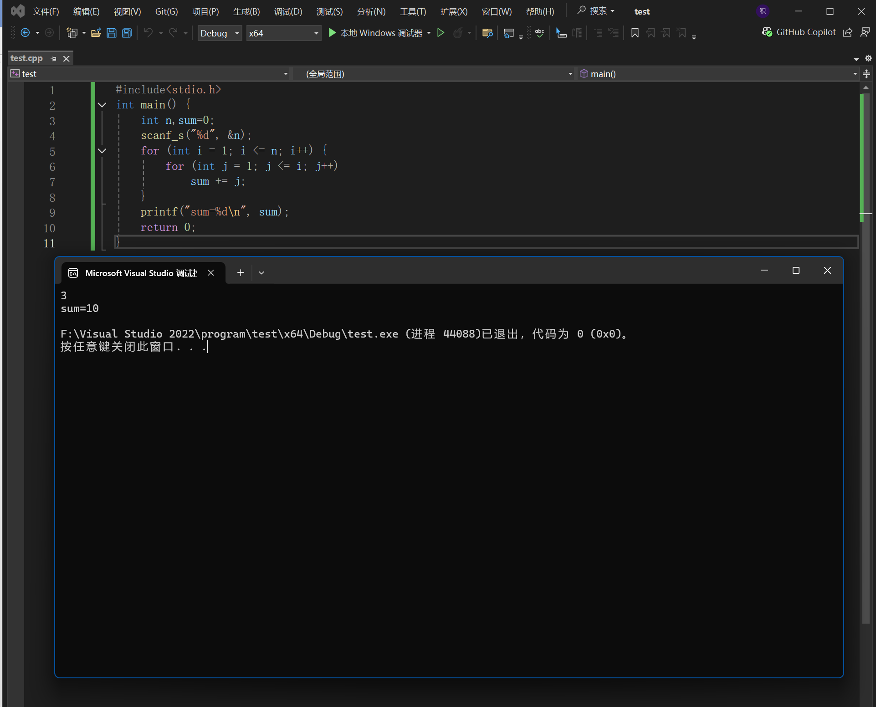Open the x64 platform dropdown
Image resolution: width=876 pixels, height=707 pixels.
click(x=283, y=33)
